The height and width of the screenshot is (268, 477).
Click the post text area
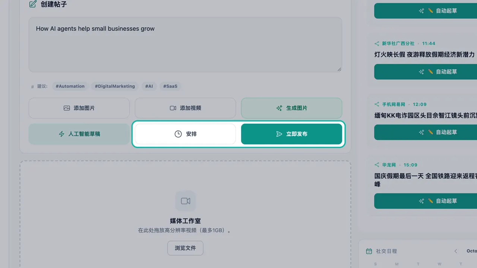tap(185, 45)
